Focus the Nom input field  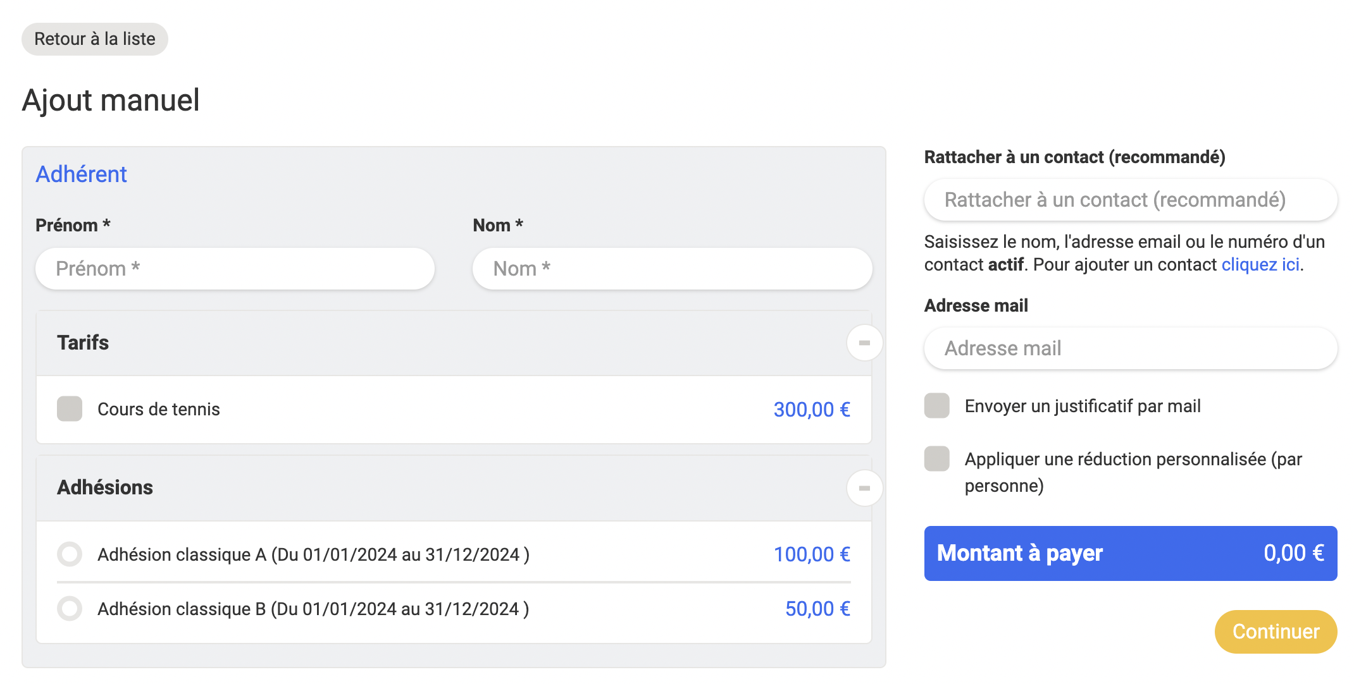coord(672,269)
